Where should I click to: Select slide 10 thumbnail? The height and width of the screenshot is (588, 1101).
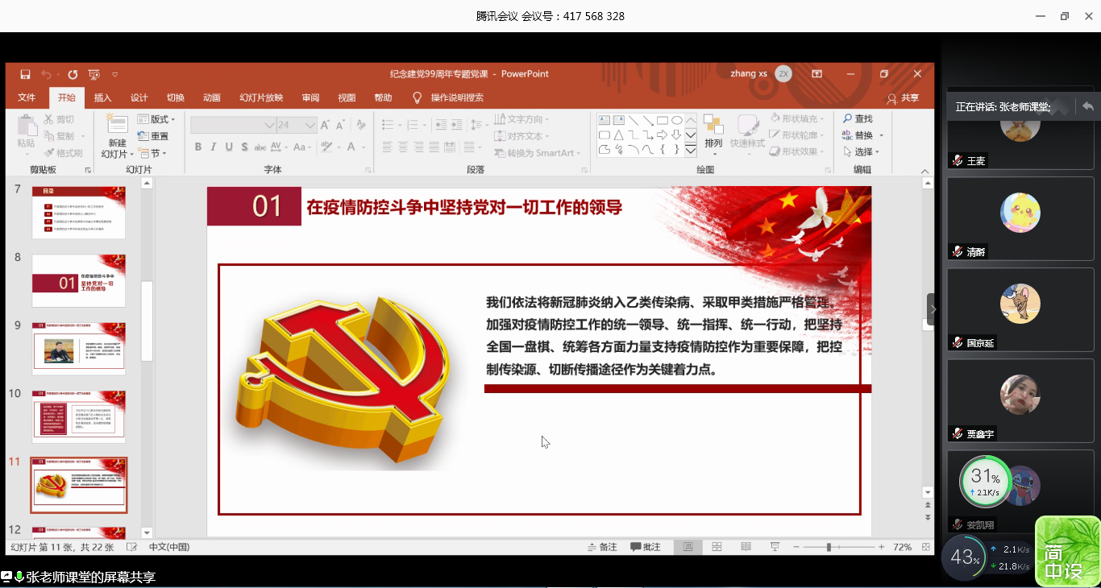[78, 416]
